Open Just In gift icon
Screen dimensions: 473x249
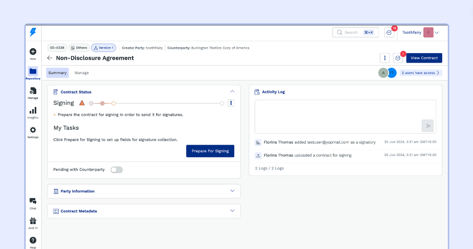tap(33, 221)
